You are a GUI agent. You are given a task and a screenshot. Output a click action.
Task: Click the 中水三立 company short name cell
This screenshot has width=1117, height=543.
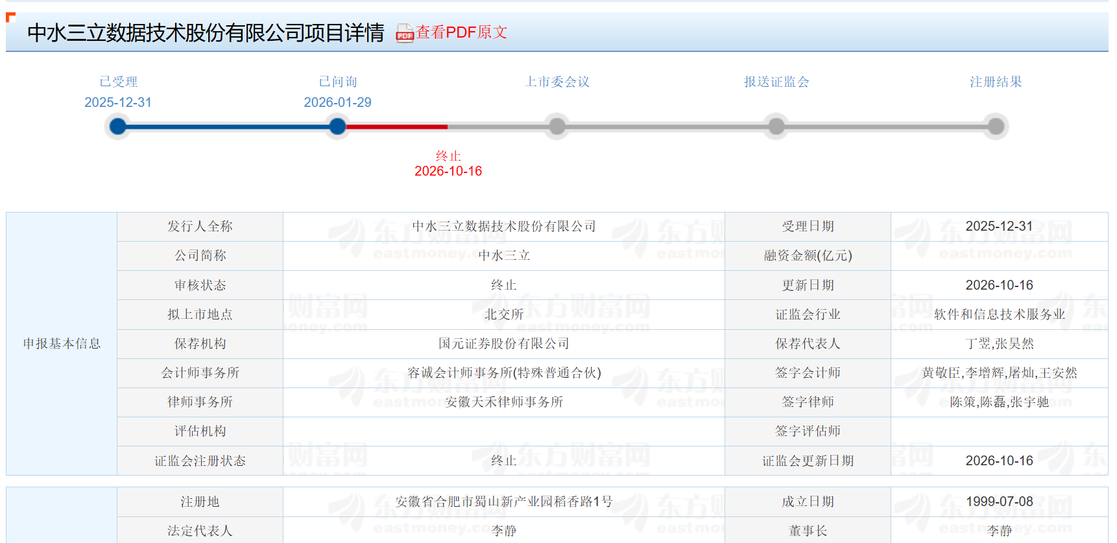click(x=504, y=256)
